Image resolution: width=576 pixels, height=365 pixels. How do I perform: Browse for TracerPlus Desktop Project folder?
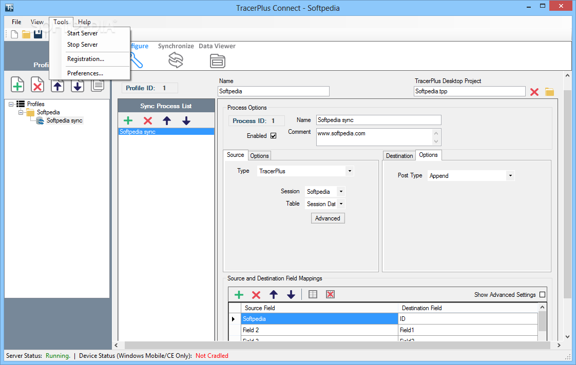(549, 92)
